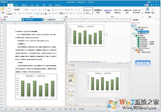The height and width of the screenshot is (112, 161).
Task: Click the Format Painter brush icon
Action: (7, 14)
